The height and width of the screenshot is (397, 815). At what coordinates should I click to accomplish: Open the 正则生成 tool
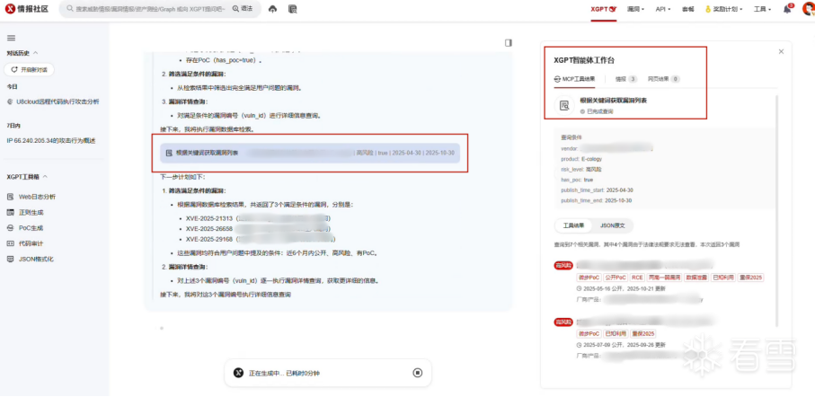(x=31, y=213)
